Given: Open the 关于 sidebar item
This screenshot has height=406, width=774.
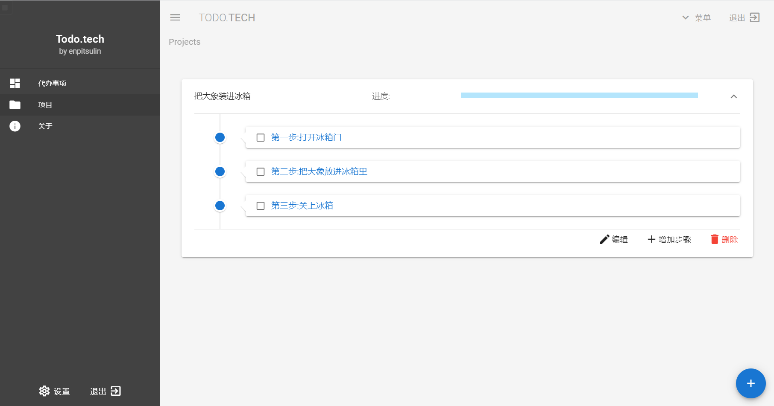Looking at the screenshot, I should coord(80,126).
